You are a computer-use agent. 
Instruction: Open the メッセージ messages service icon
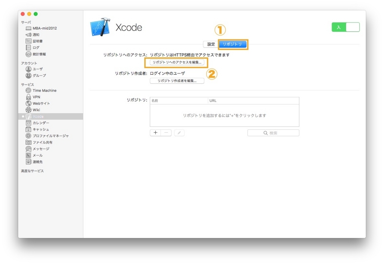pyautogui.click(x=28, y=149)
